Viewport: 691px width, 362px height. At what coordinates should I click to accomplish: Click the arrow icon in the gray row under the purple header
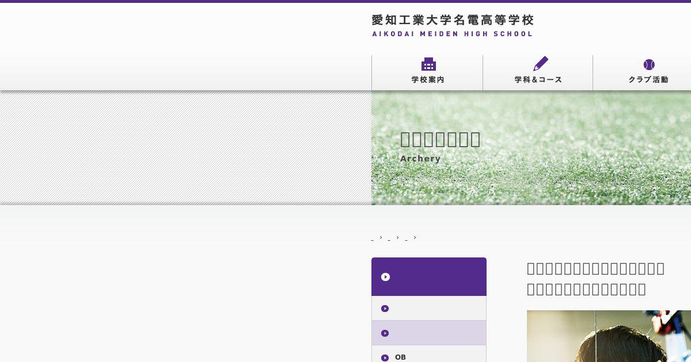point(385,309)
